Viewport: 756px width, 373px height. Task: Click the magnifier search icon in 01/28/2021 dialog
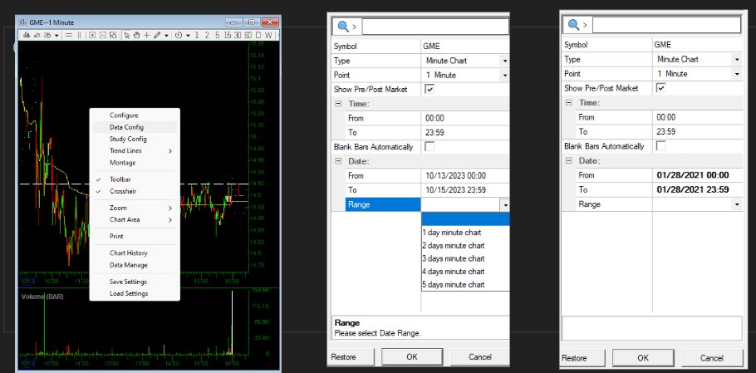click(x=573, y=25)
